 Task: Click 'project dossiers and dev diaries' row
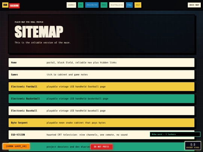pos(101,147)
